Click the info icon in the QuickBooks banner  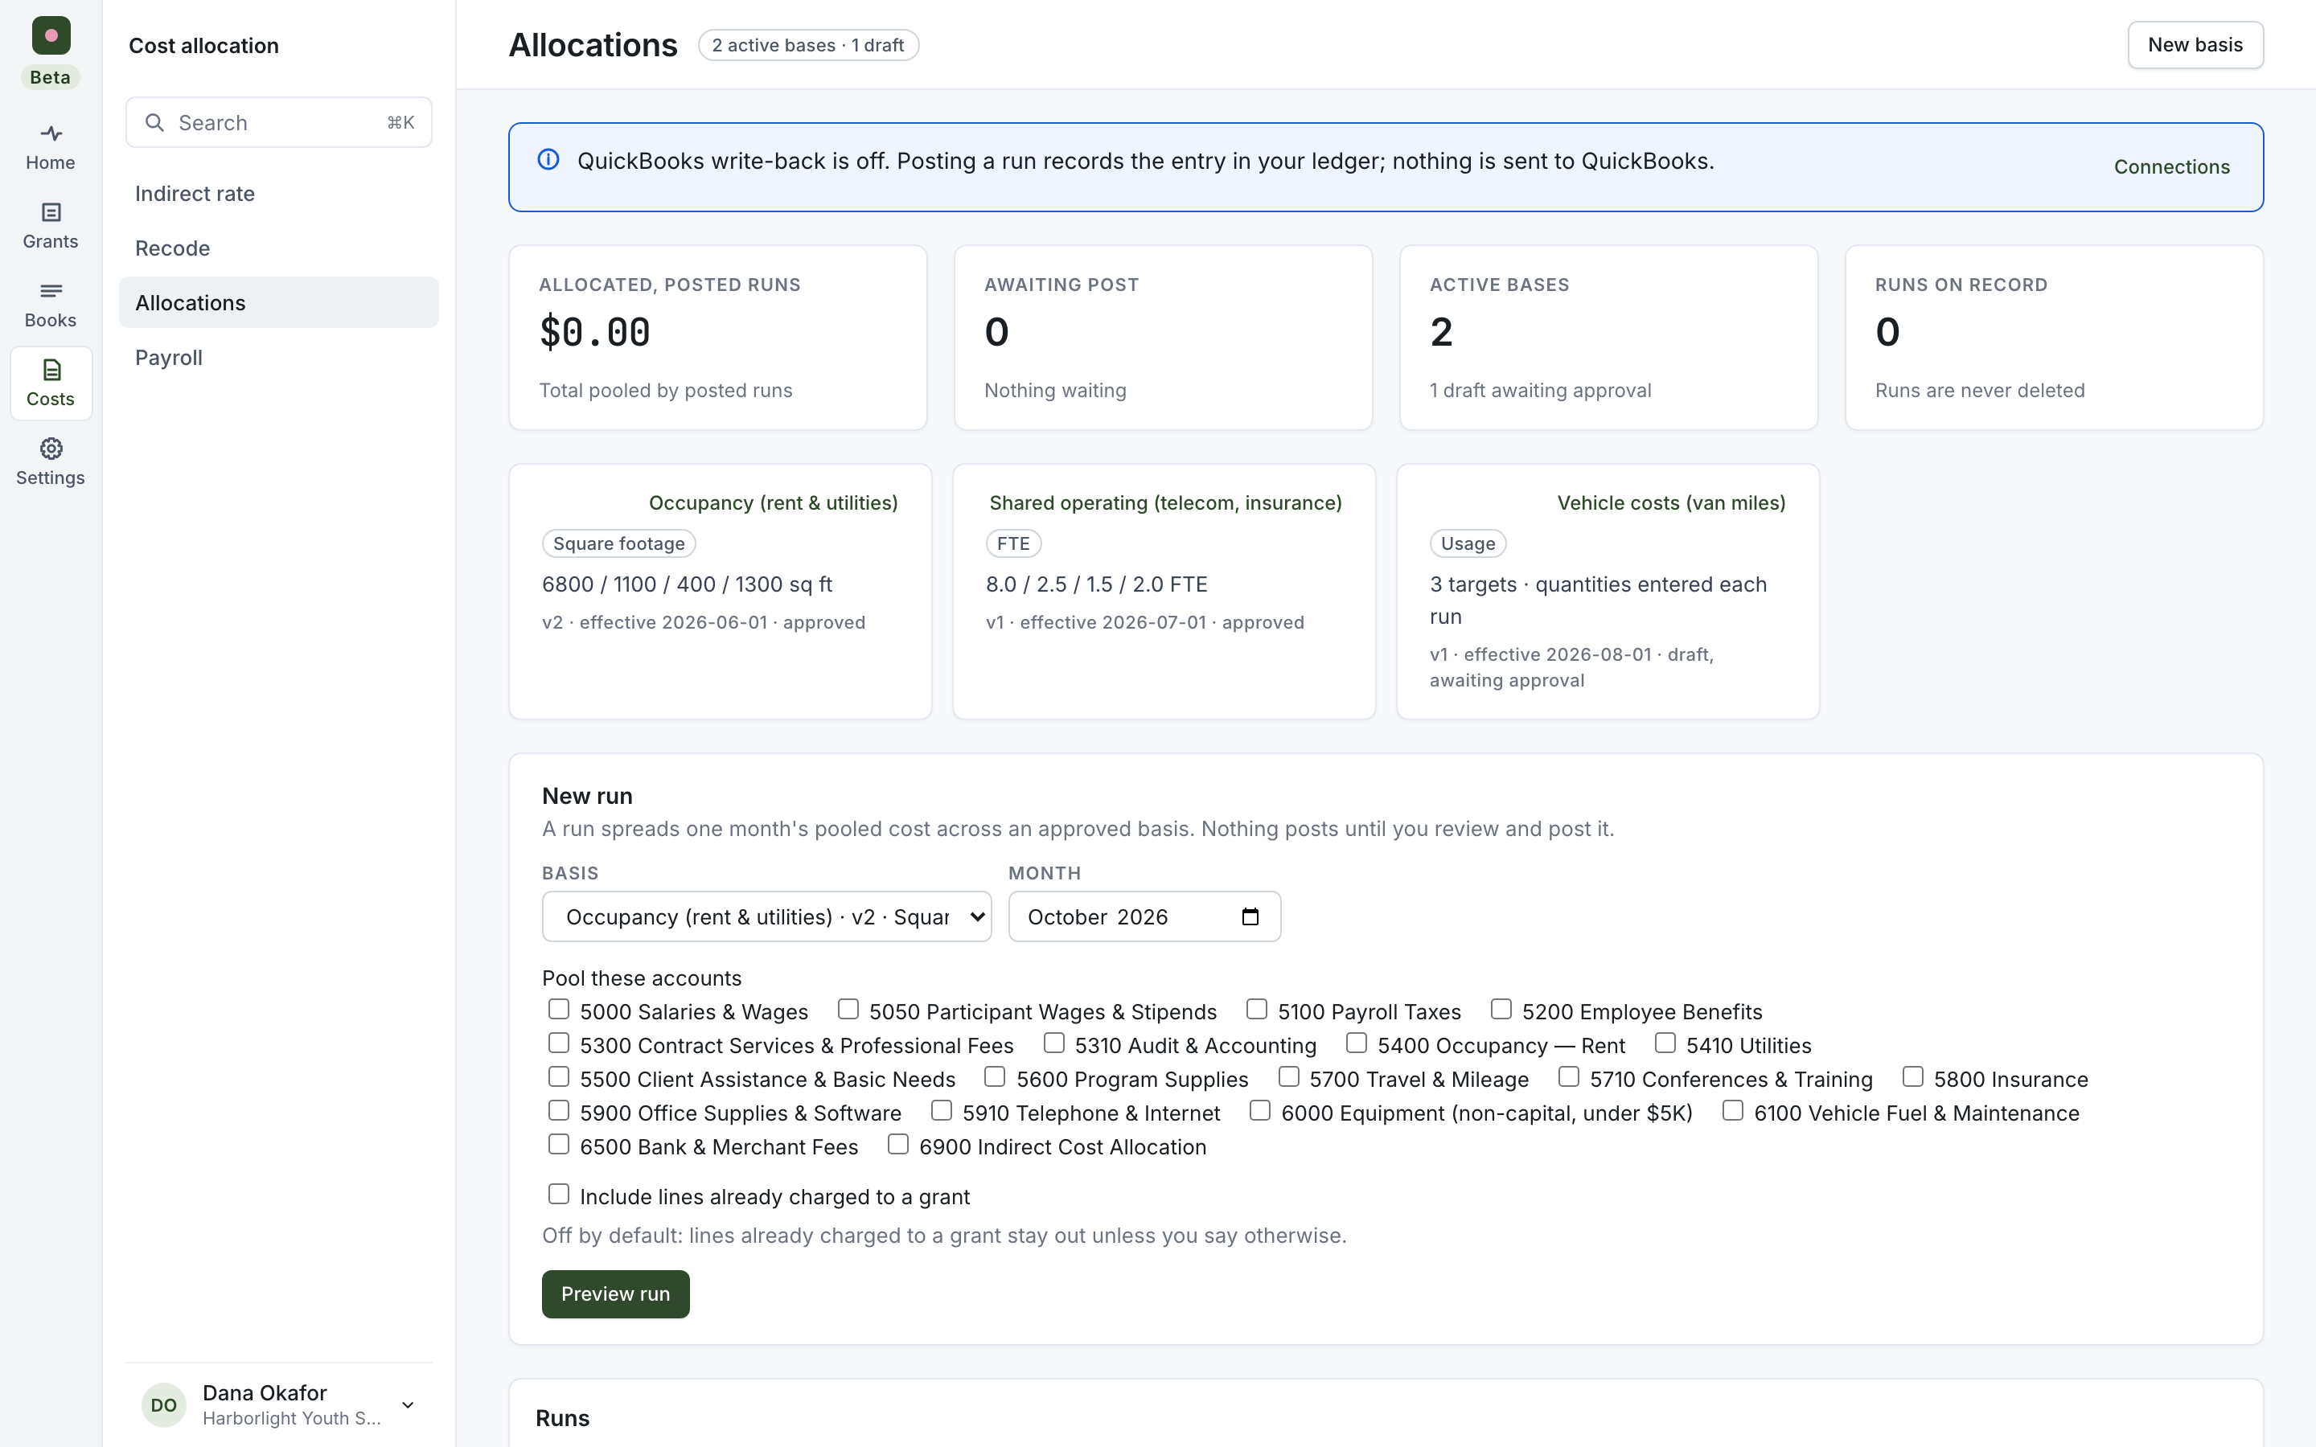[548, 160]
